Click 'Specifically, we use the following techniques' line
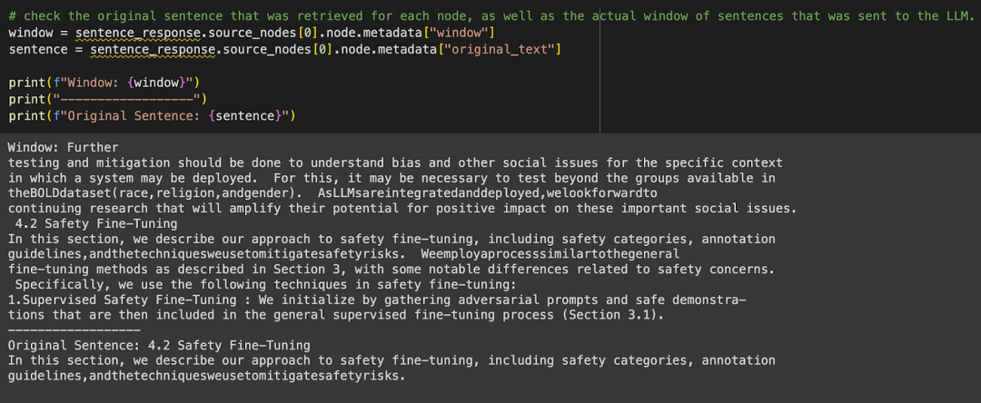 (265, 285)
